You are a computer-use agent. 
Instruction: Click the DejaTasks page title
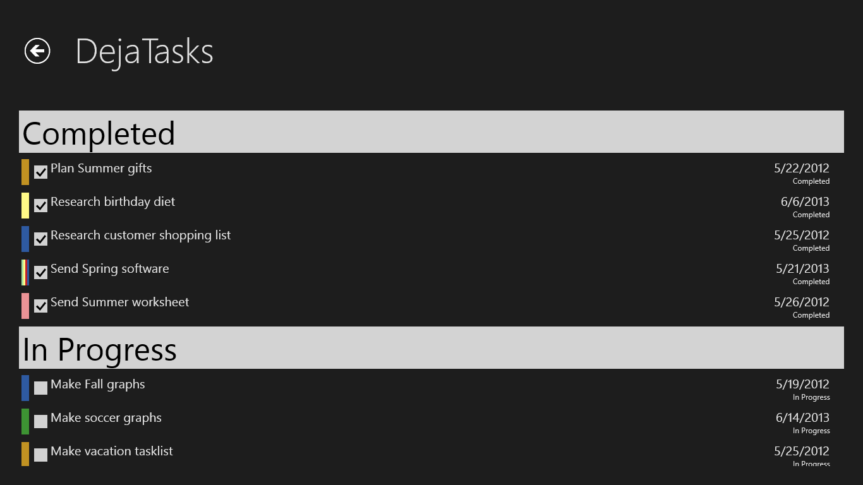pos(144,52)
